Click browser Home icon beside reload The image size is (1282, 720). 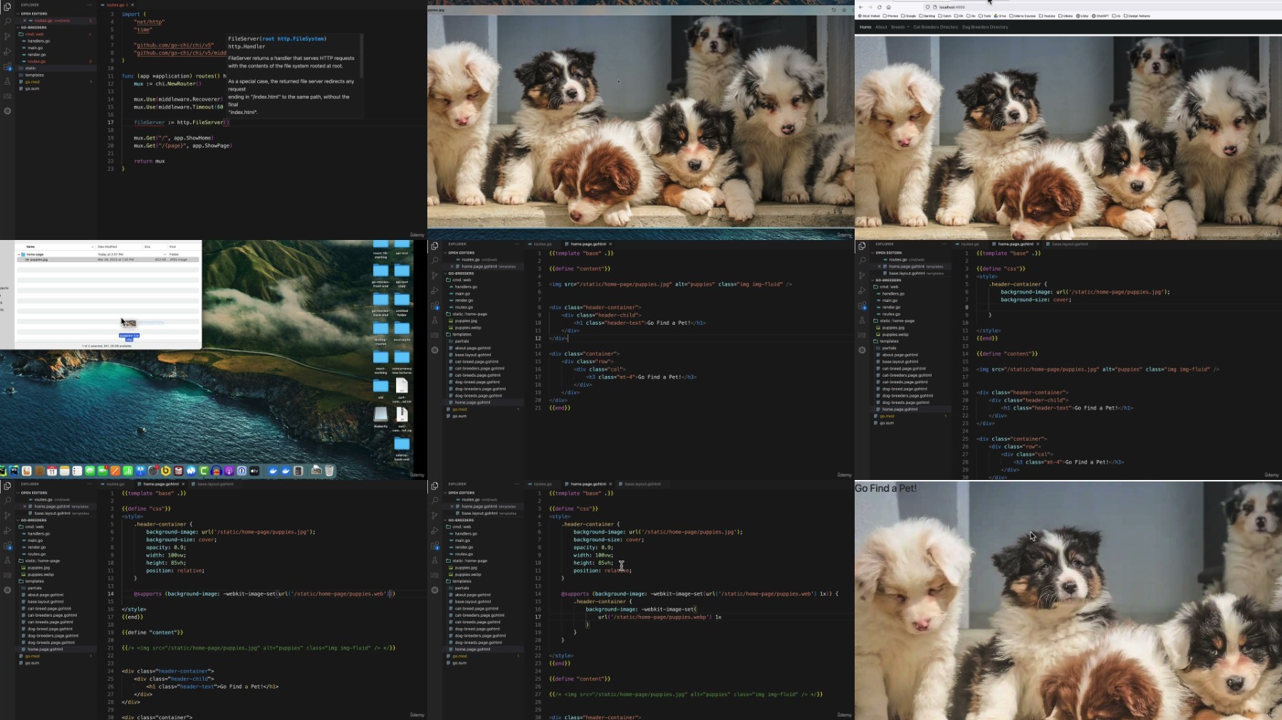coord(888,7)
